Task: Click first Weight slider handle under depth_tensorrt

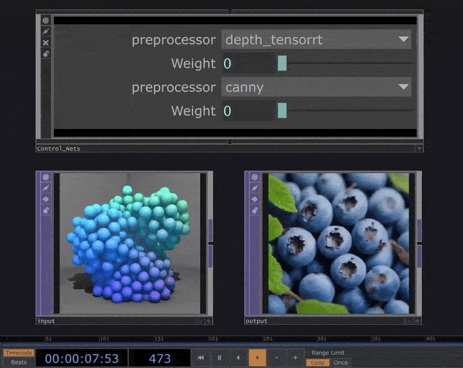Action: coord(282,63)
